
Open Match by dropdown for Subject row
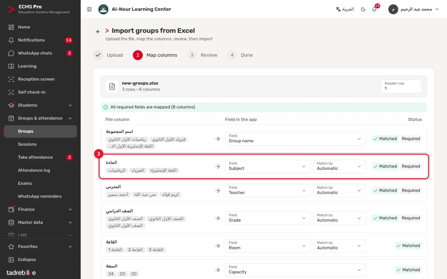coord(339,166)
